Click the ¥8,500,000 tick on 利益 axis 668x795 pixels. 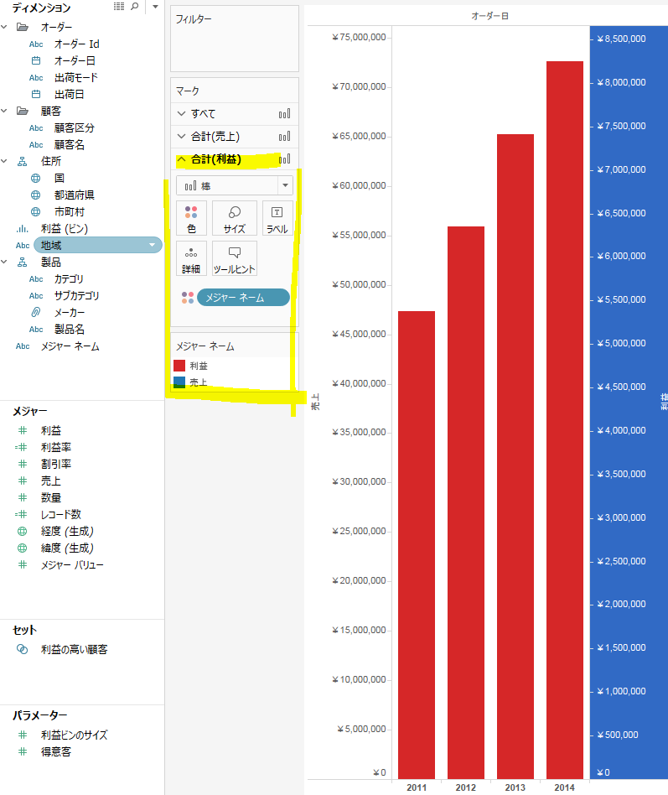pyautogui.click(x=621, y=39)
